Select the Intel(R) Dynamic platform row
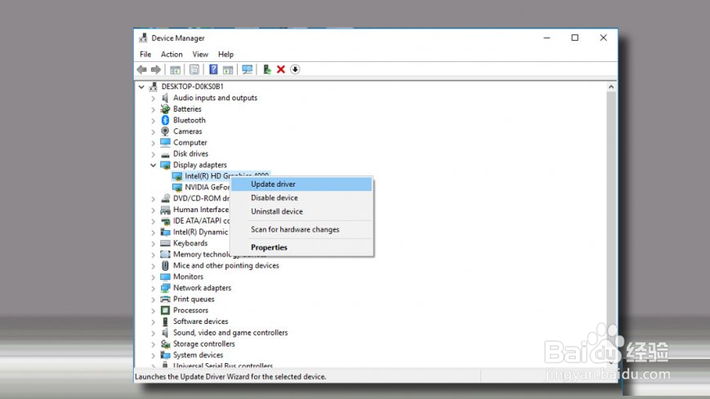 [x=195, y=232]
